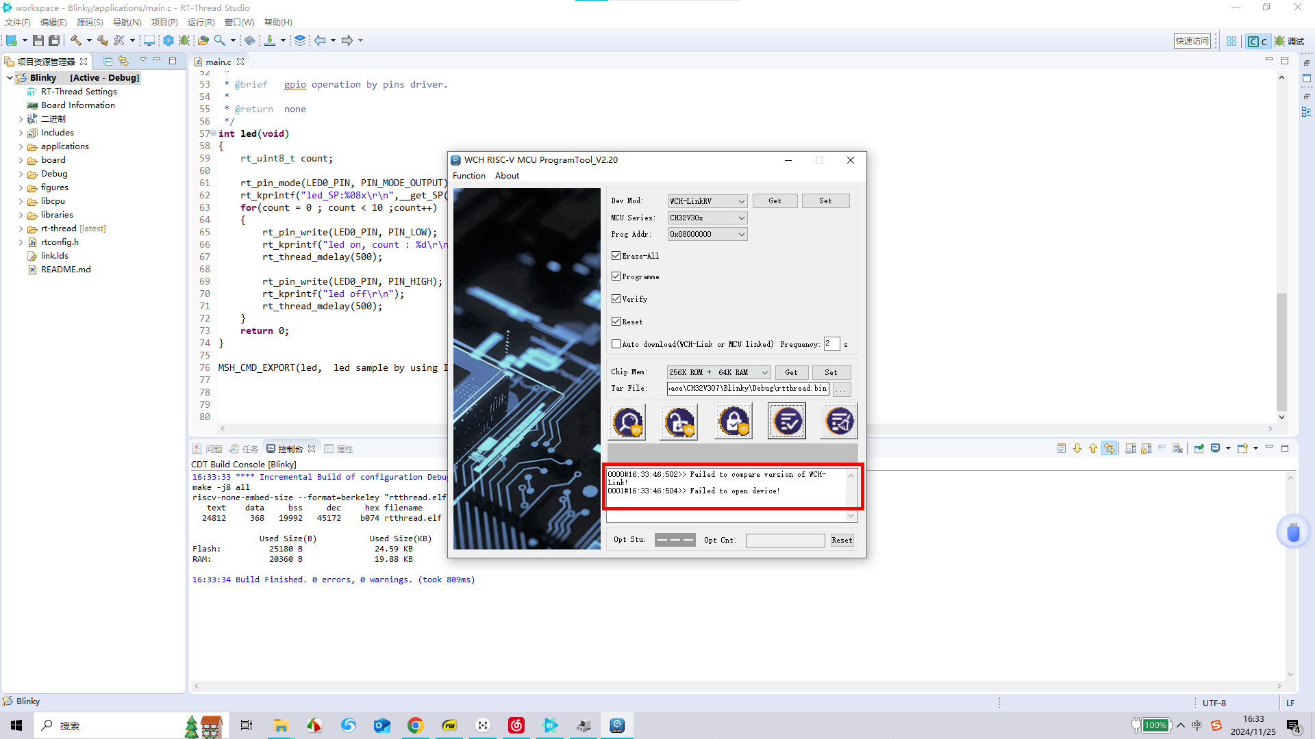
Task: Click the Tar File path input field
Action: coord(748,389)
